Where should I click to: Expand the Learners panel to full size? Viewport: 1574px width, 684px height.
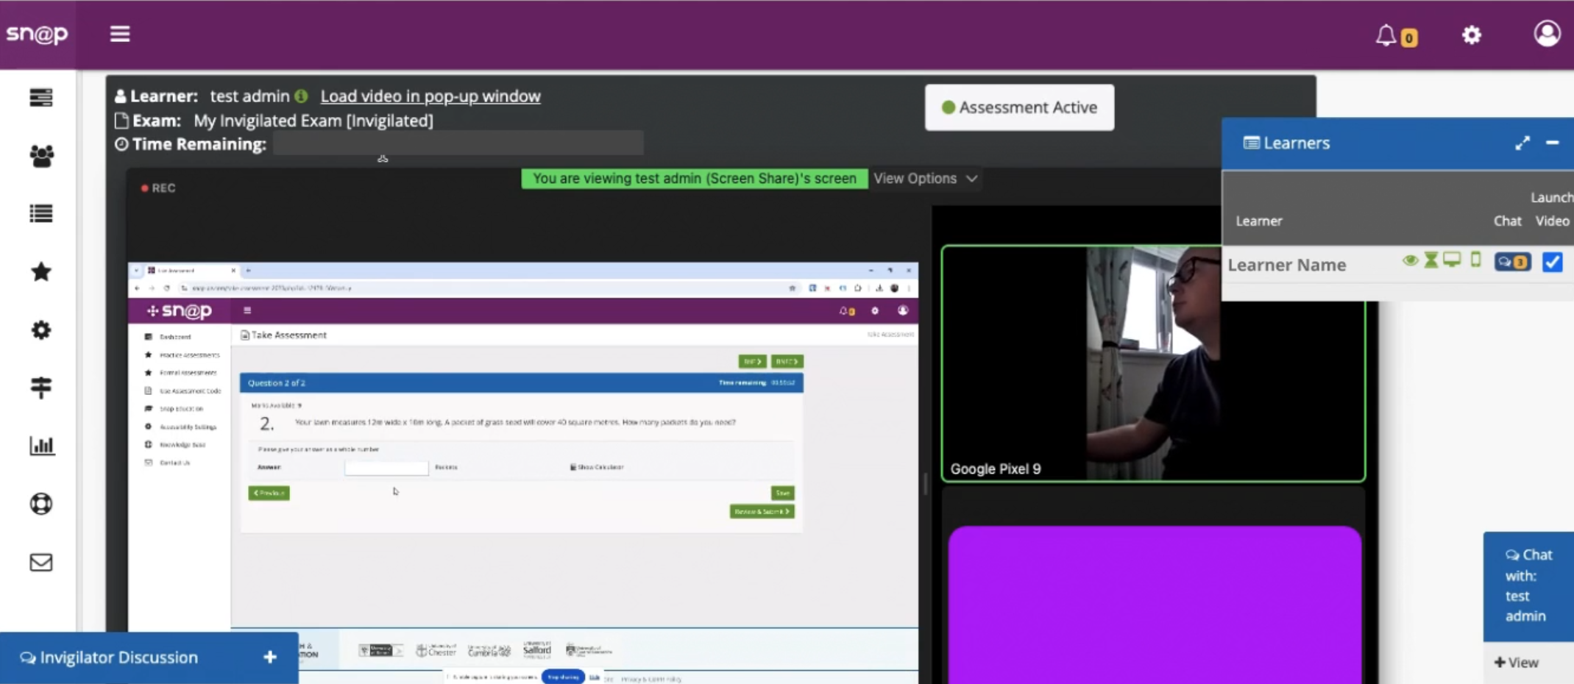tap(1522, 143)
